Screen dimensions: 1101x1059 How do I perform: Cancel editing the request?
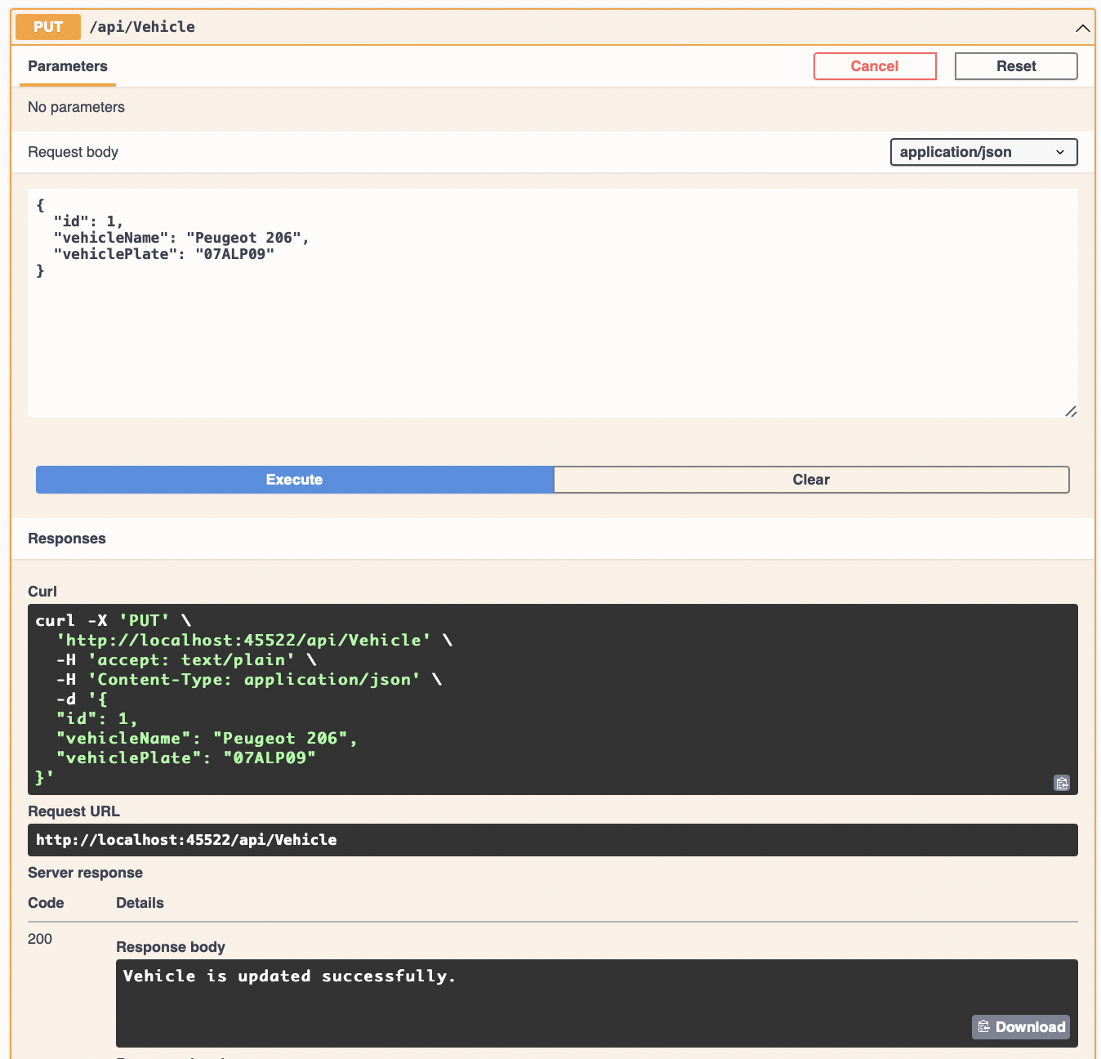pyautogui.click(x=875, y=66)
